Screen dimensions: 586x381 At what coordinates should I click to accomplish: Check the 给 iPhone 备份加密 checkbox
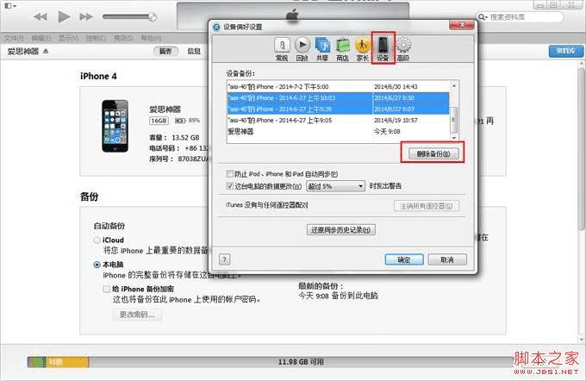point(107,289)
